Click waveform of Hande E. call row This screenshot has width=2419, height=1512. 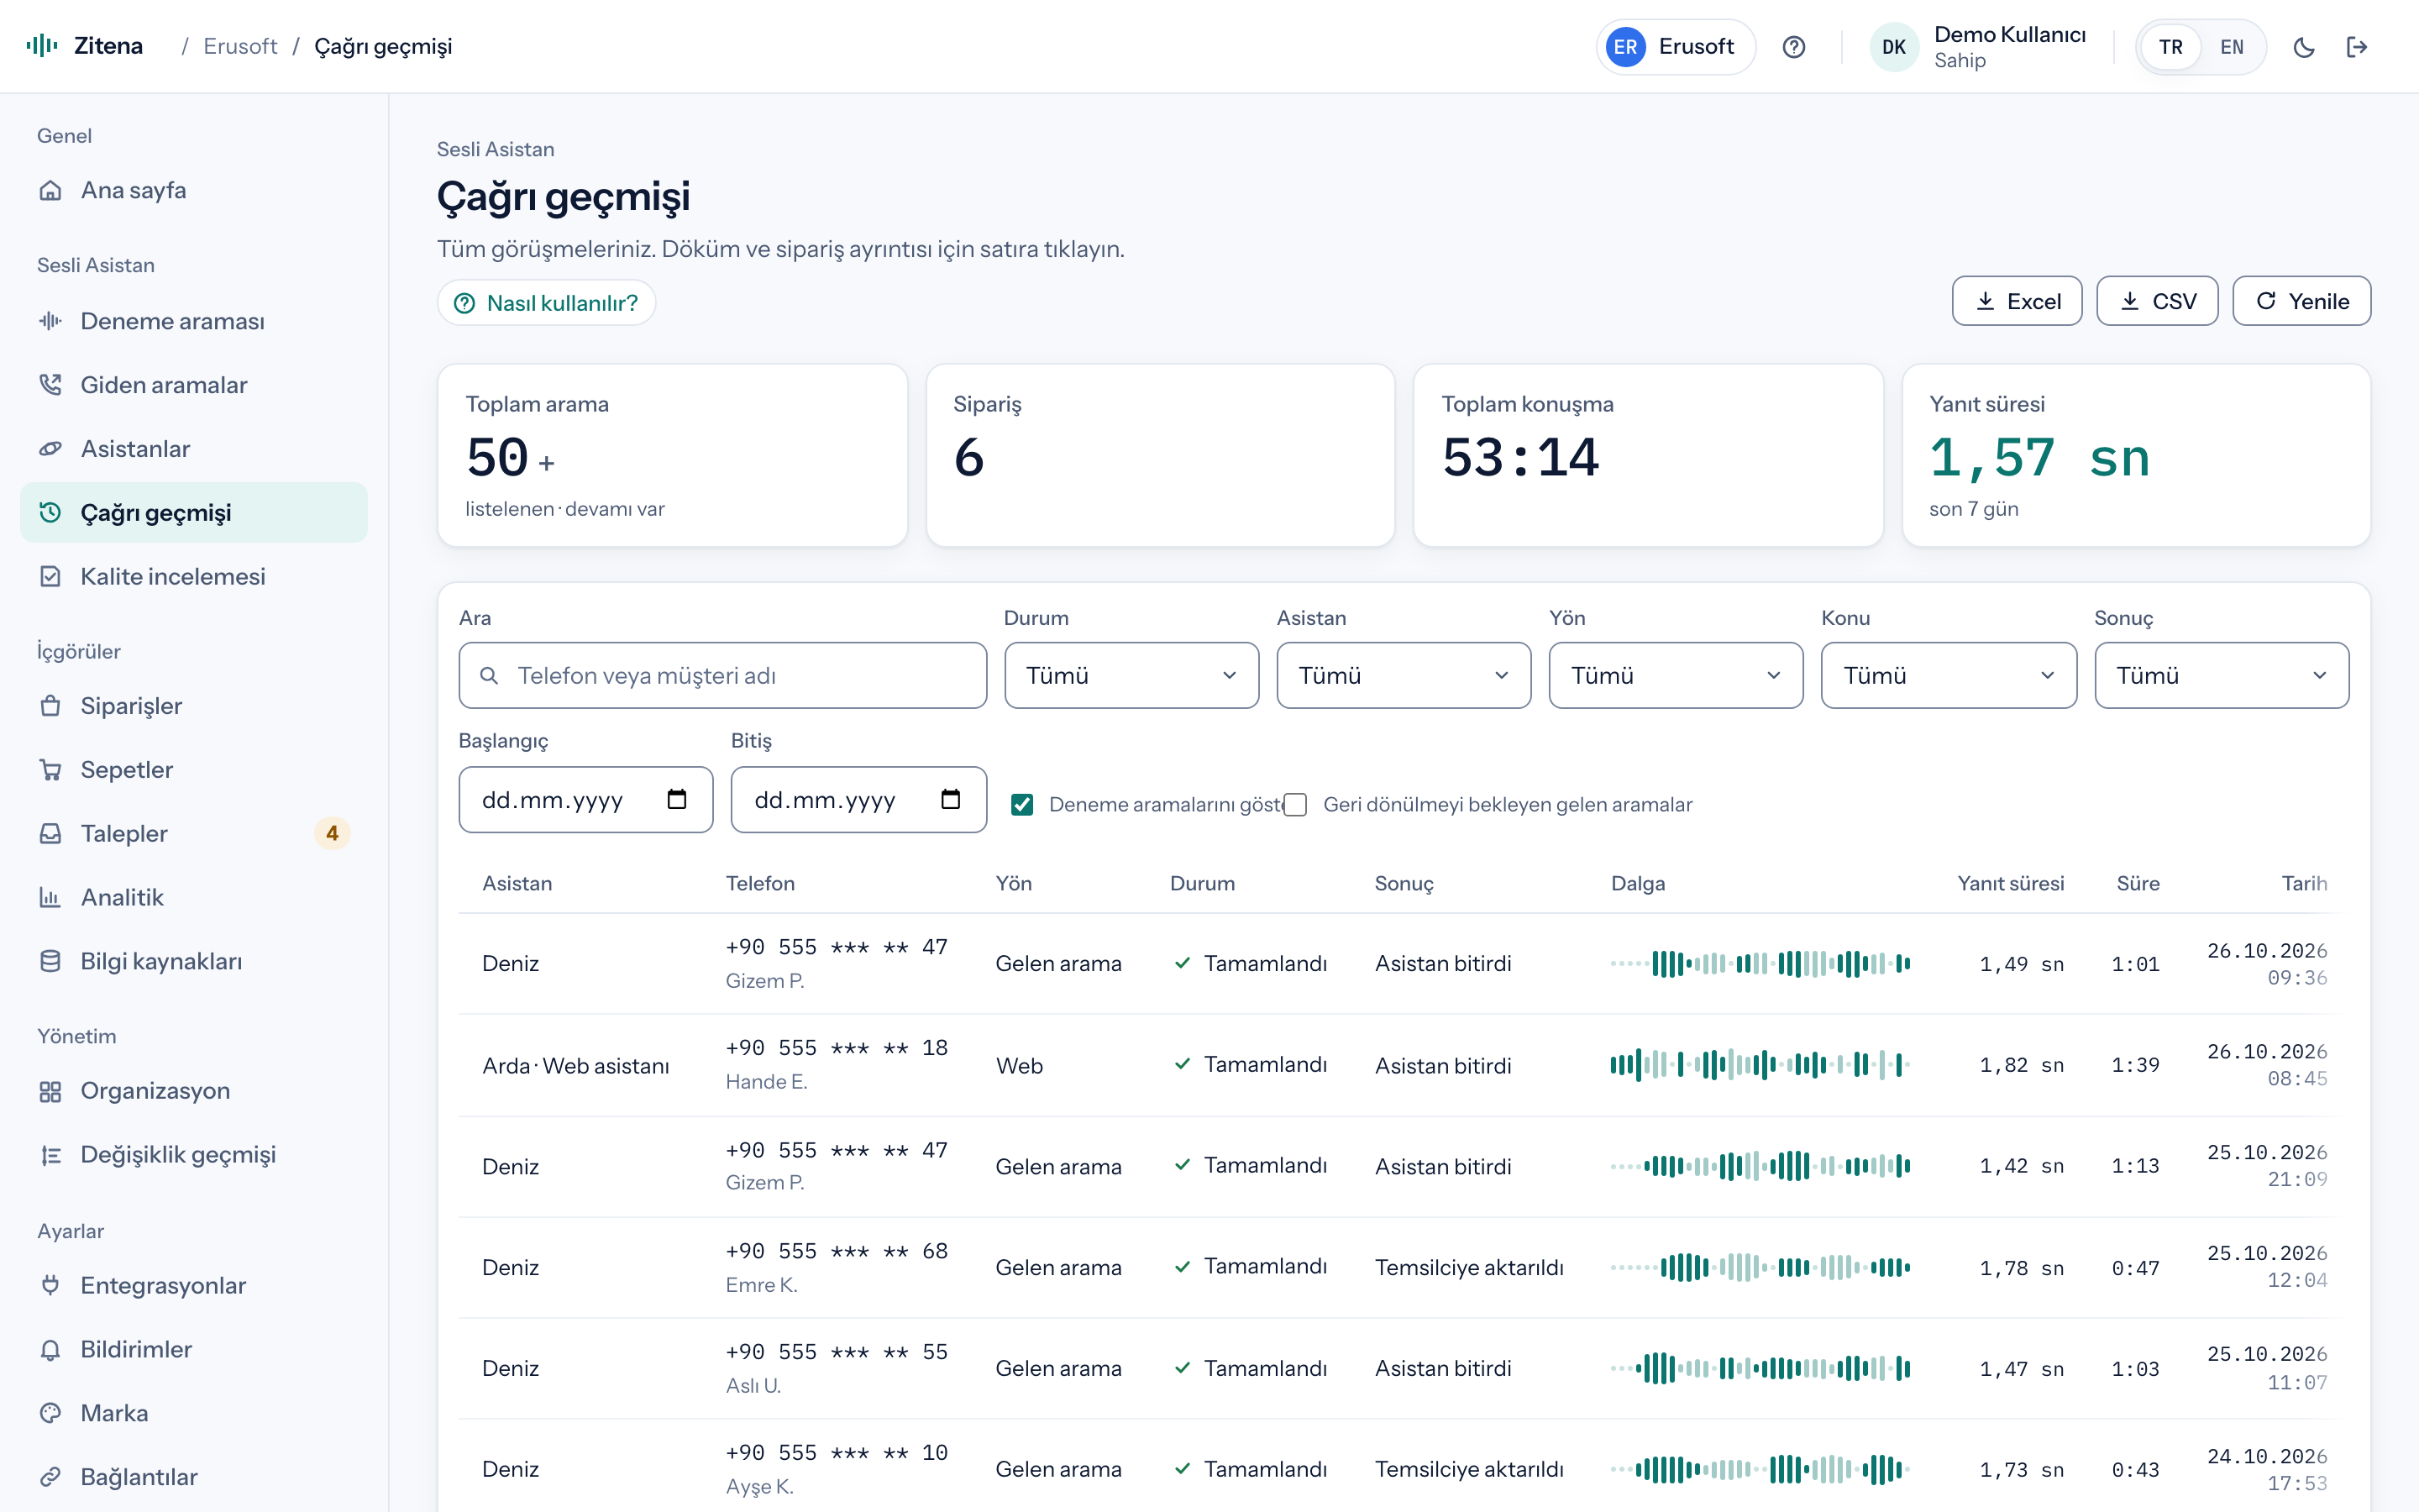coord(1760,1065)
